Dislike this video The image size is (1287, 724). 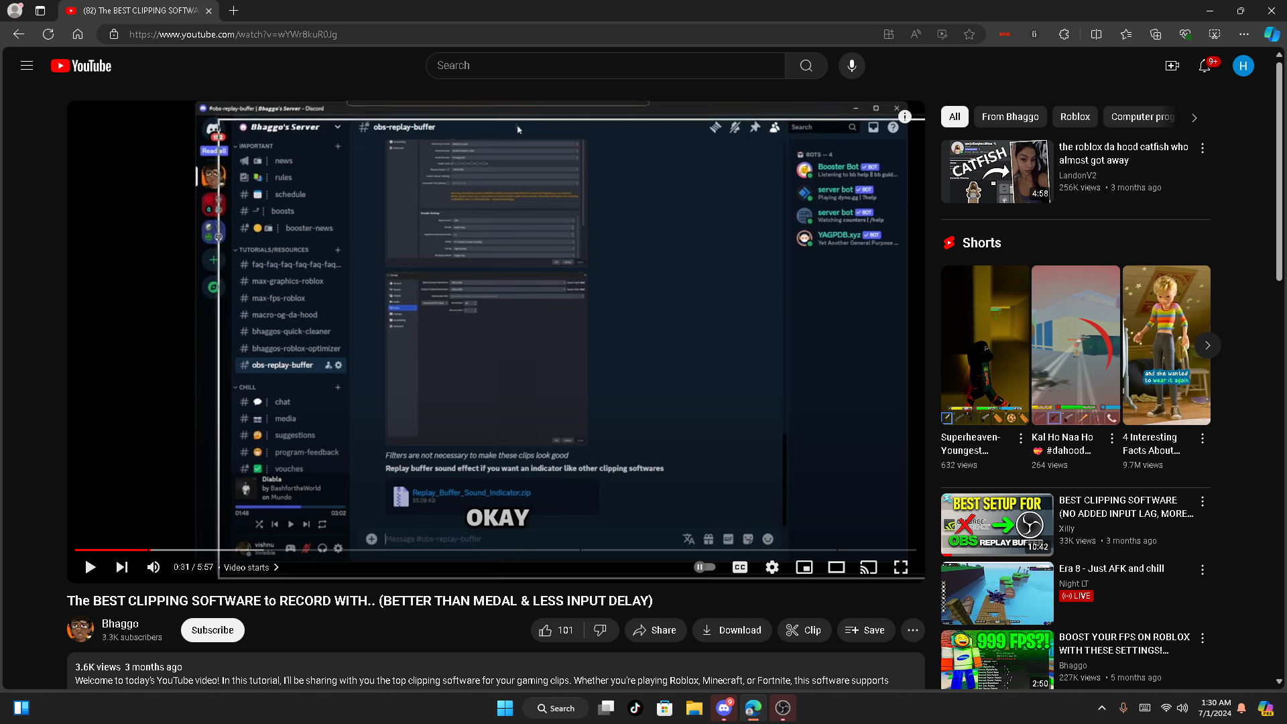pyautogui.click(x=601, y=630)
